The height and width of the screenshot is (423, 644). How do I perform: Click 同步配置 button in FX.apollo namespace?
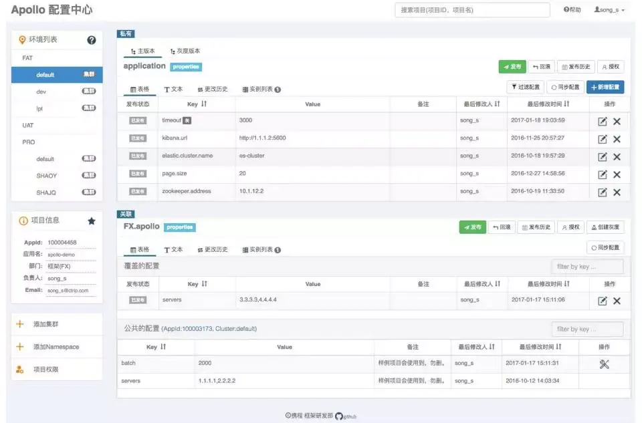605,247
